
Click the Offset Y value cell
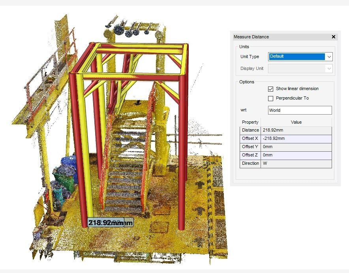click(296, 147)
